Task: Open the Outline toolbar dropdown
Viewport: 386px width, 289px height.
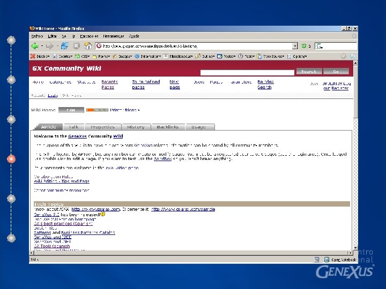Action: click(205, 56)
